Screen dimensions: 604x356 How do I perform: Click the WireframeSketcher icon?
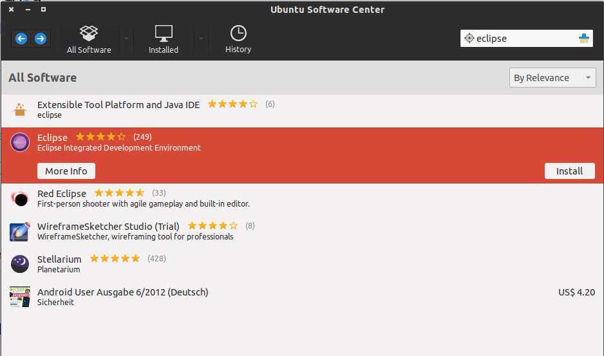20,232
